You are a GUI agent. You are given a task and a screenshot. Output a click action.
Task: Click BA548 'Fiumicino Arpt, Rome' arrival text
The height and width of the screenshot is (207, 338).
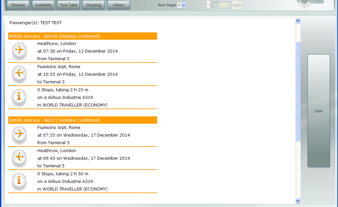pos(59,66)
